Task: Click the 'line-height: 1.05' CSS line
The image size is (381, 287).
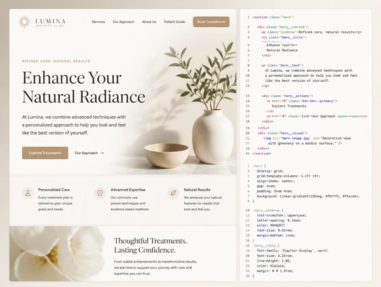Action: pyautogui.click(x=274, y=261)
